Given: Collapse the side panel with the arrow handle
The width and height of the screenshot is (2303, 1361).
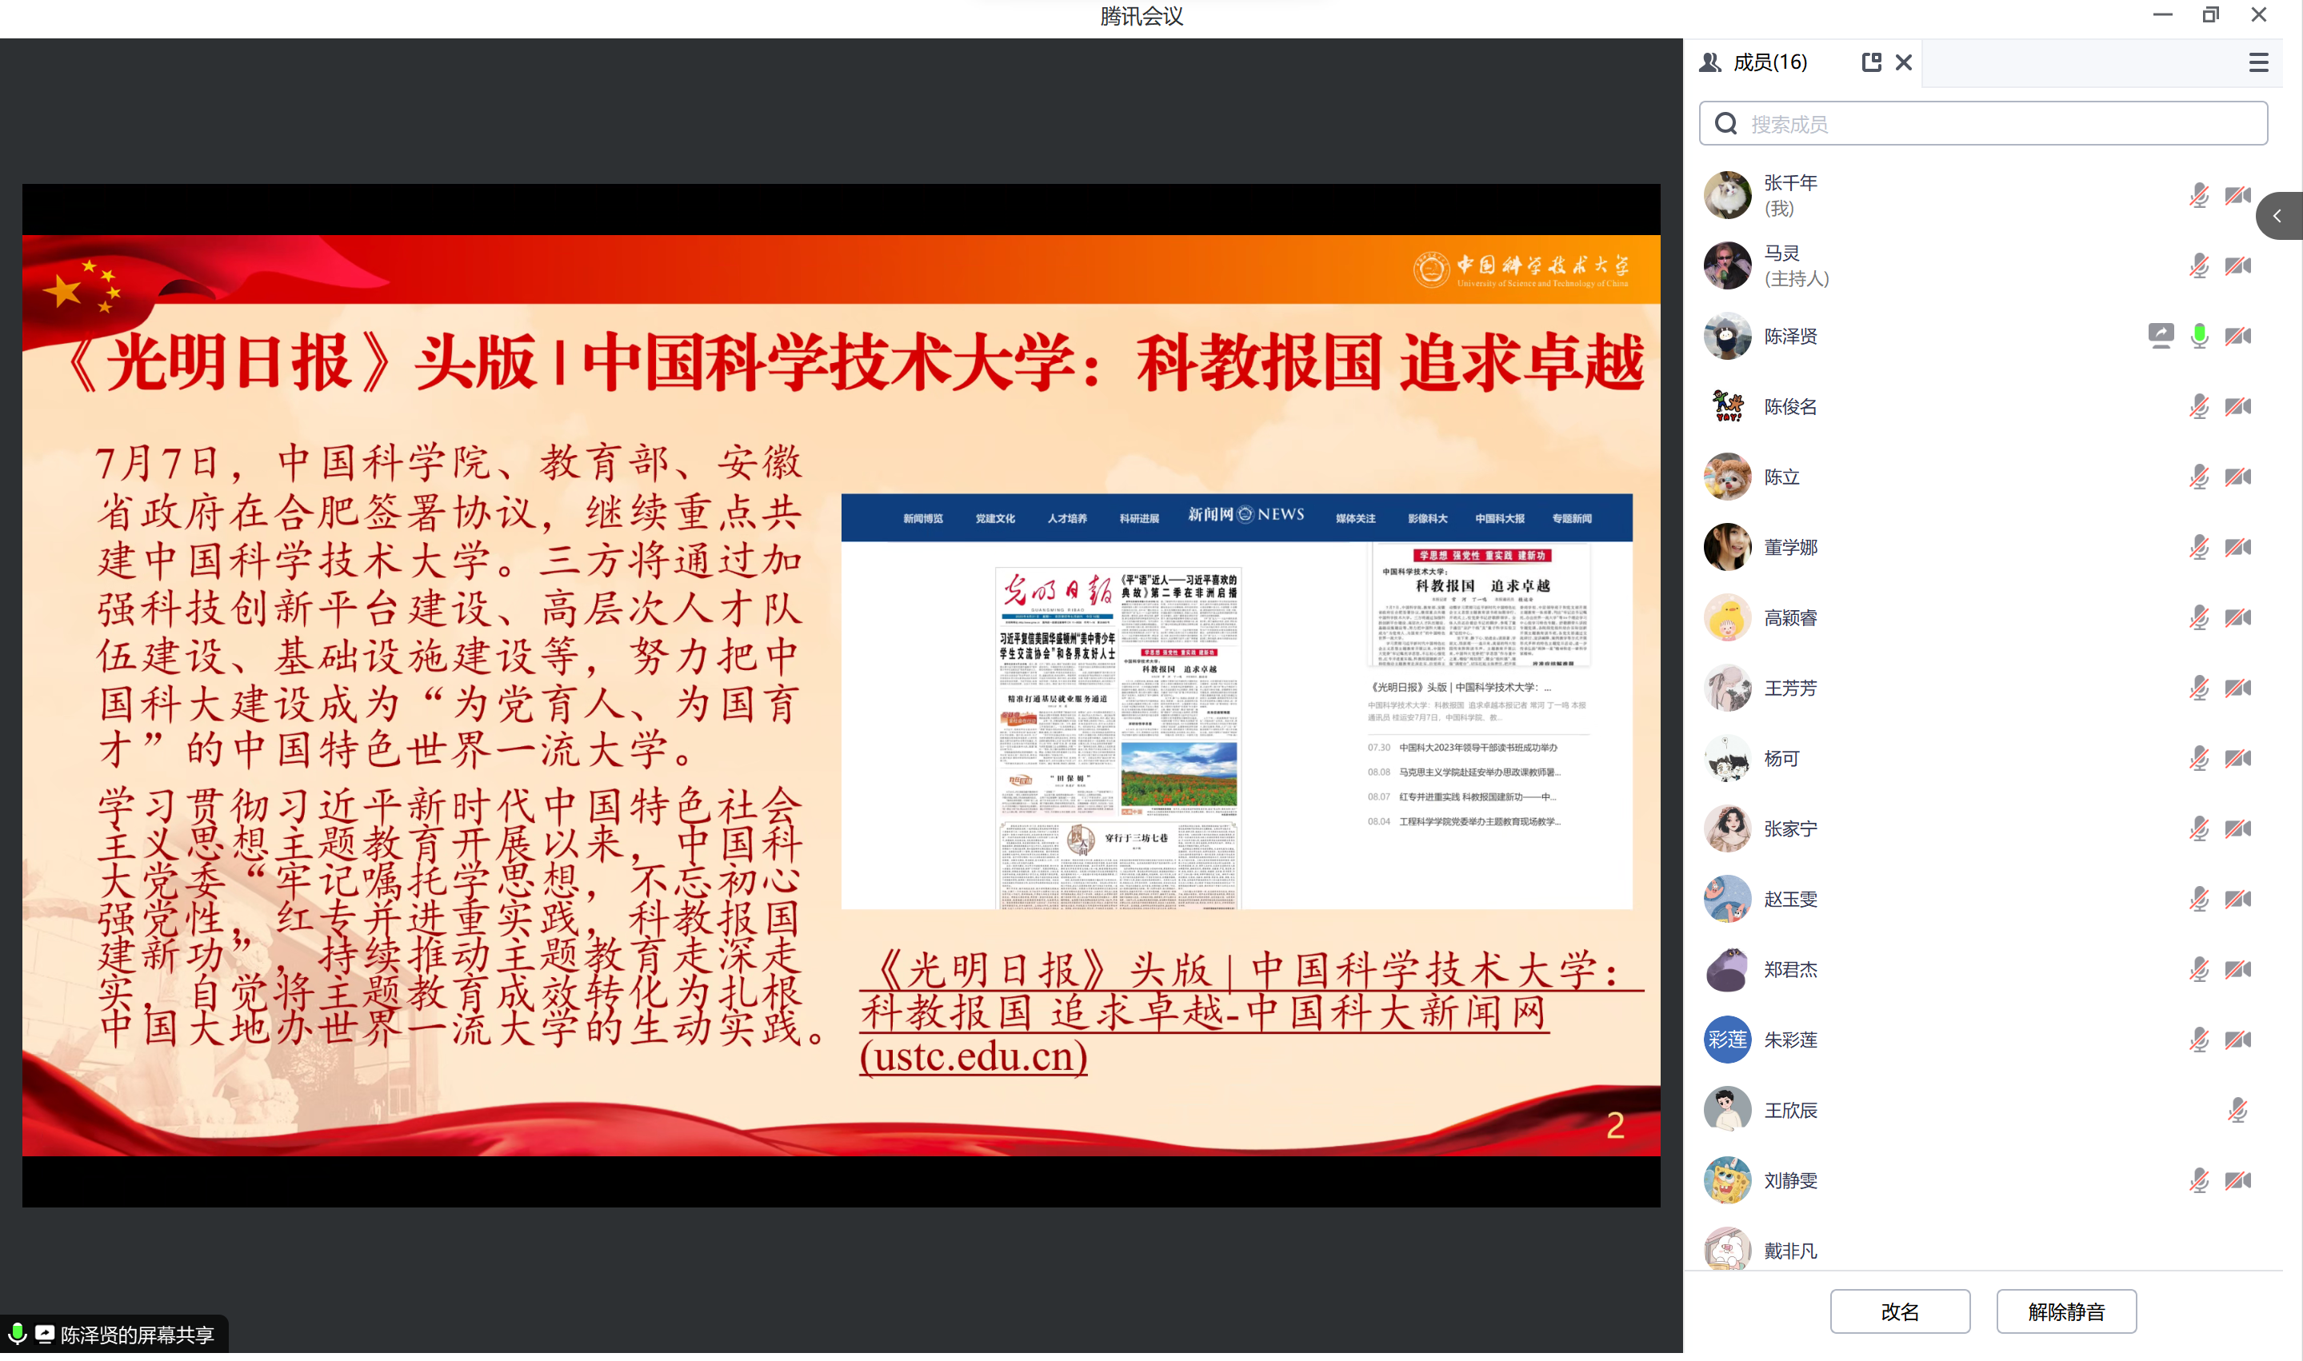Looking at the screenshot, I should click(2278, 217).
